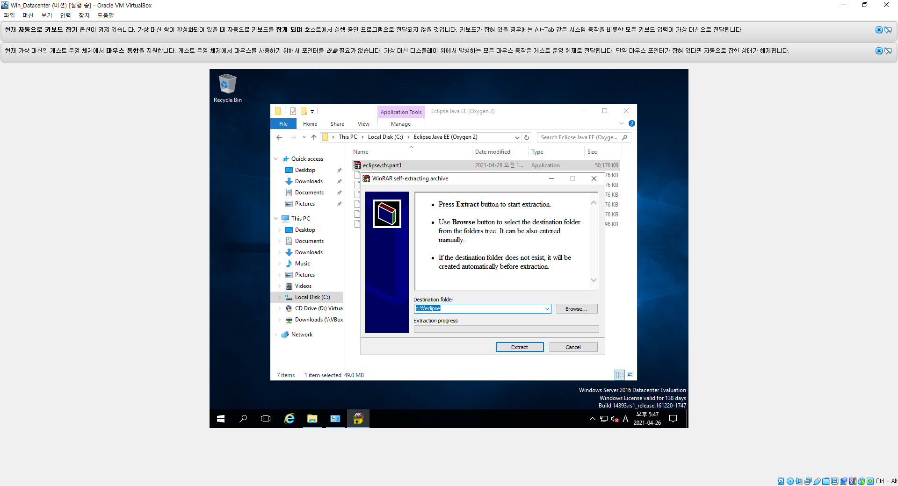The width and height of the screenshot is (898, 486).
Task: Open VirtualBox 파일 menu
Action: [9, 15]
